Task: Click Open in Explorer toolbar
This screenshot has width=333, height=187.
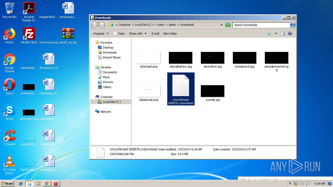Action: [119, 34]
